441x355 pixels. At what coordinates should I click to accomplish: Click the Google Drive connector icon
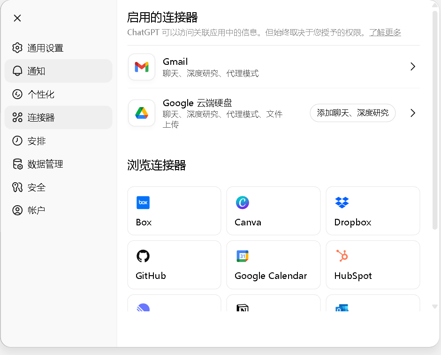(x=142, y=113)
